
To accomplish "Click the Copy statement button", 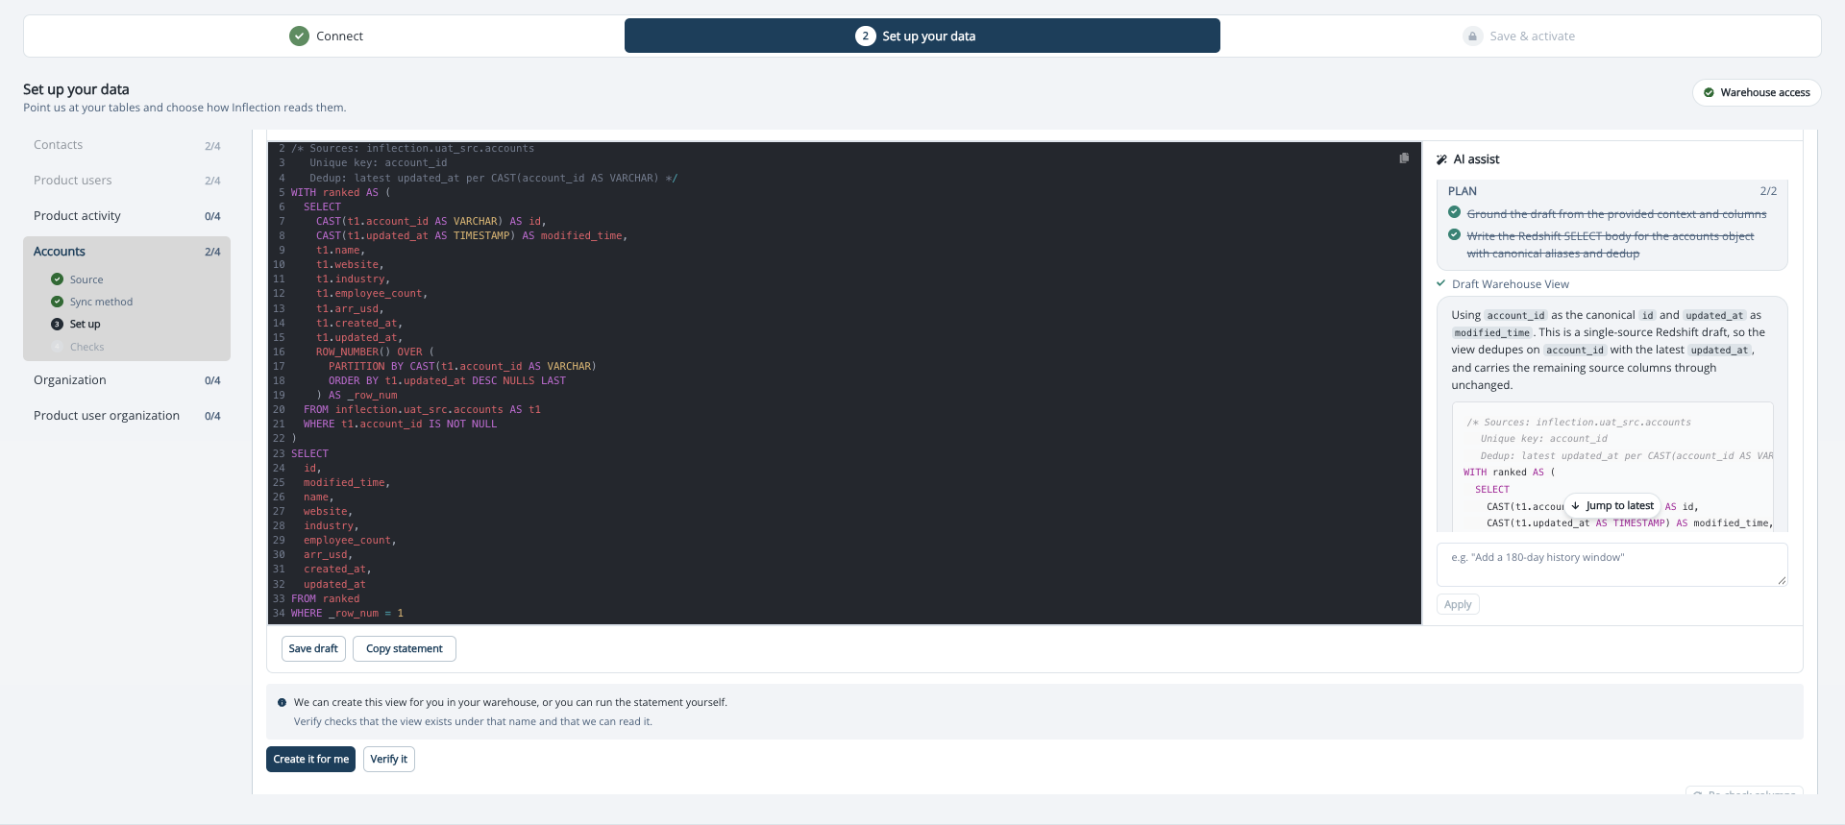I will click(405, 648).
